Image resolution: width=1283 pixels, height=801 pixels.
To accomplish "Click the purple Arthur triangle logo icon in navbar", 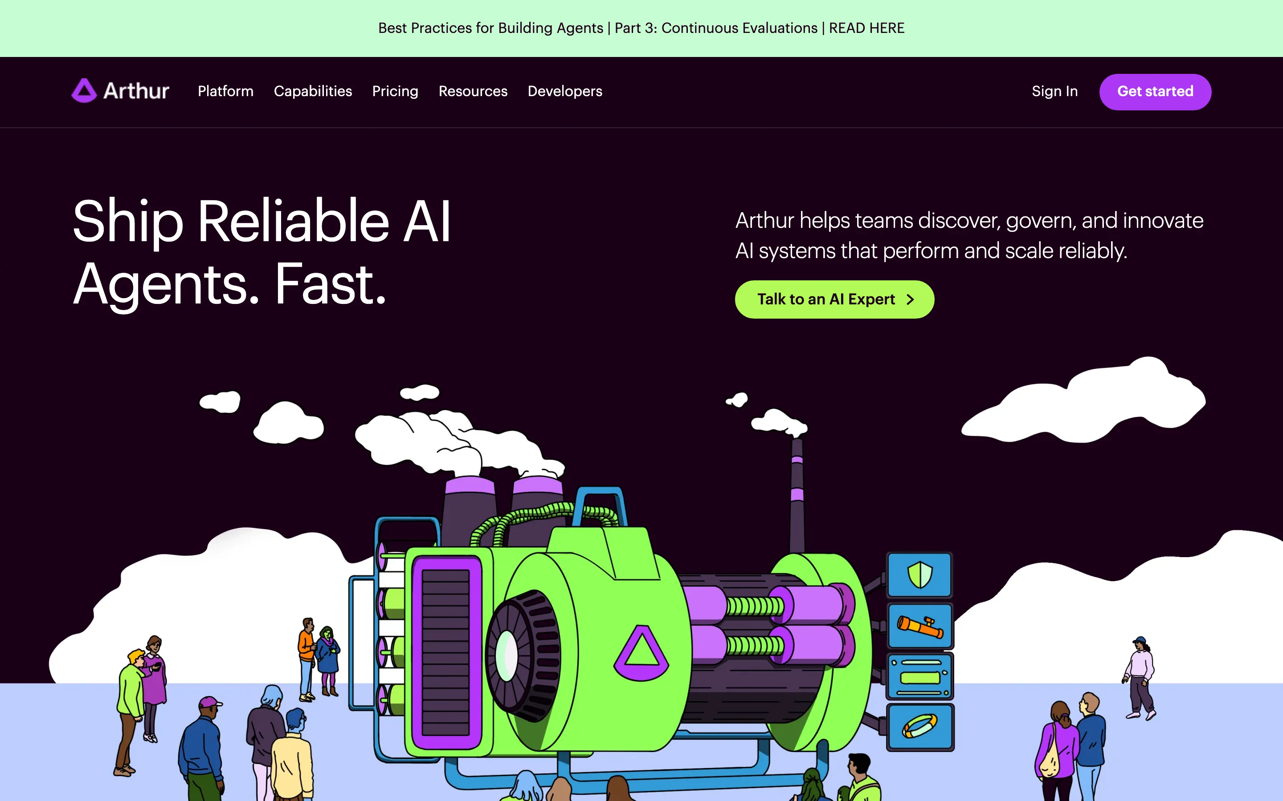I will [84, 91].
